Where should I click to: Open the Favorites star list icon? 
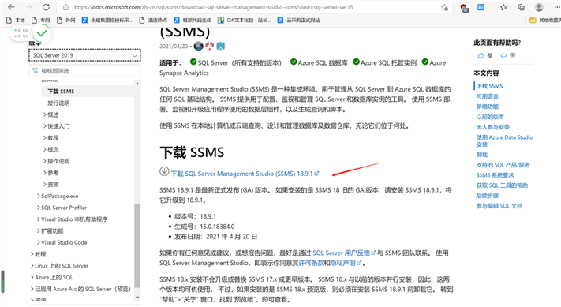(503, 7)
